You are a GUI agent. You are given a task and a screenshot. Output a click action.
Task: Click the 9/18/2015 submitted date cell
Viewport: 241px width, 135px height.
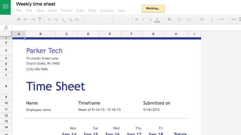pyautogui.click(x=151, y=110)
